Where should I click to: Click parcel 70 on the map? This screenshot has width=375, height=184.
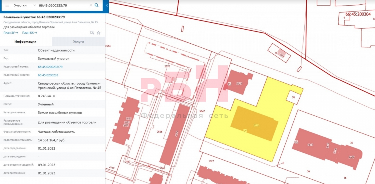click(293, 97)
